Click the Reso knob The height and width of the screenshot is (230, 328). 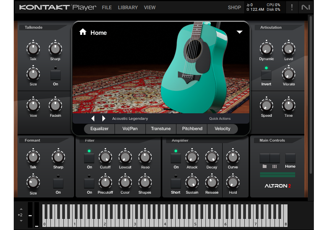point(145,157)
